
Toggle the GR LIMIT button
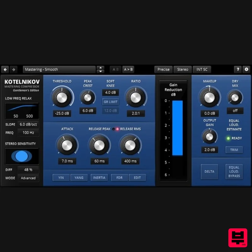click(110, 102)
